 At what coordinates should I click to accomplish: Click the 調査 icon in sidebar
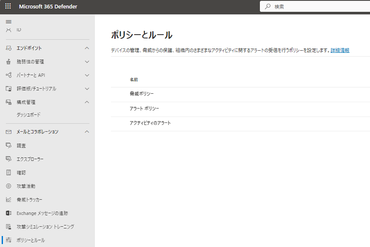pyautogui.click(x=8, y=146)
